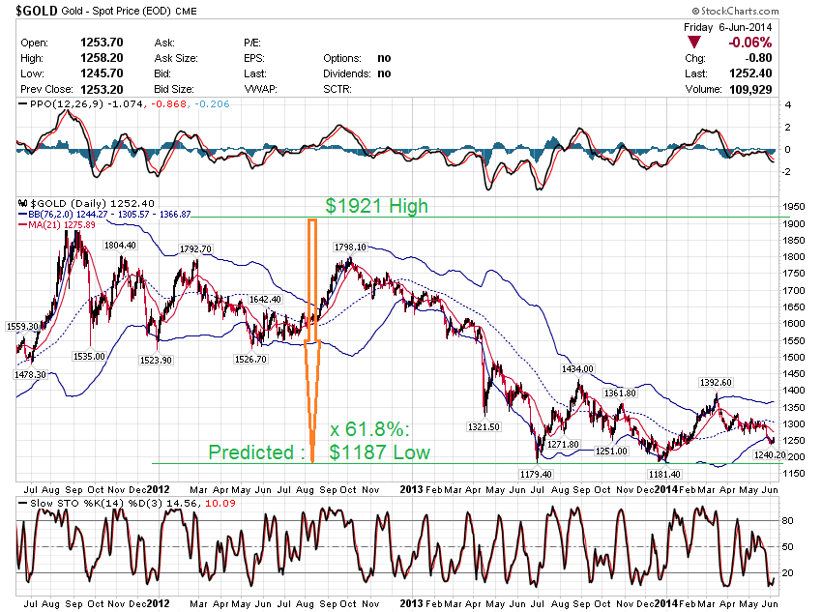Click the orange downward arrow tip near 1187

[x=311, y=458]
